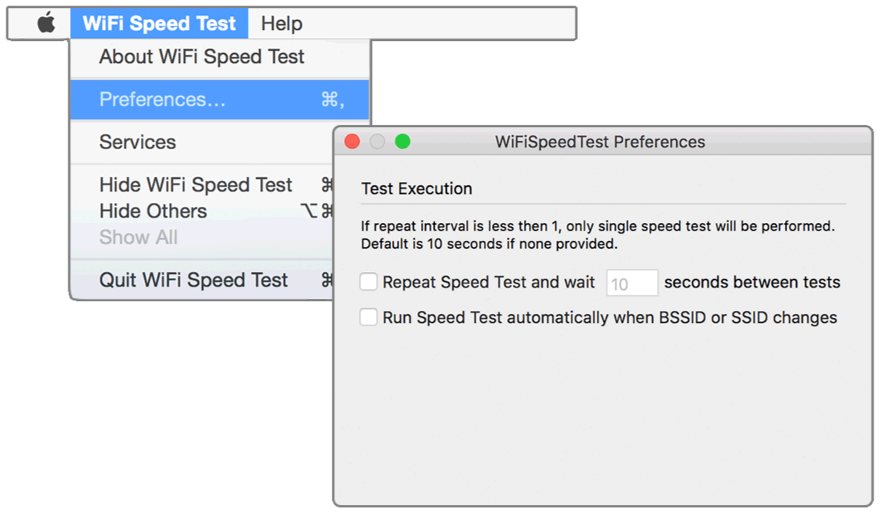Click the grey minimize window button

click(x=377, y=142)
